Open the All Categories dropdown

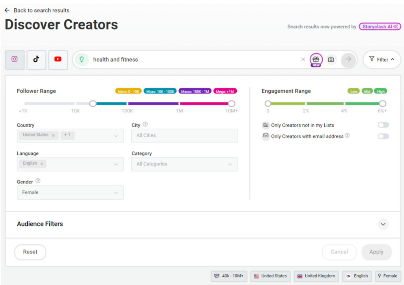coord(185,164)
